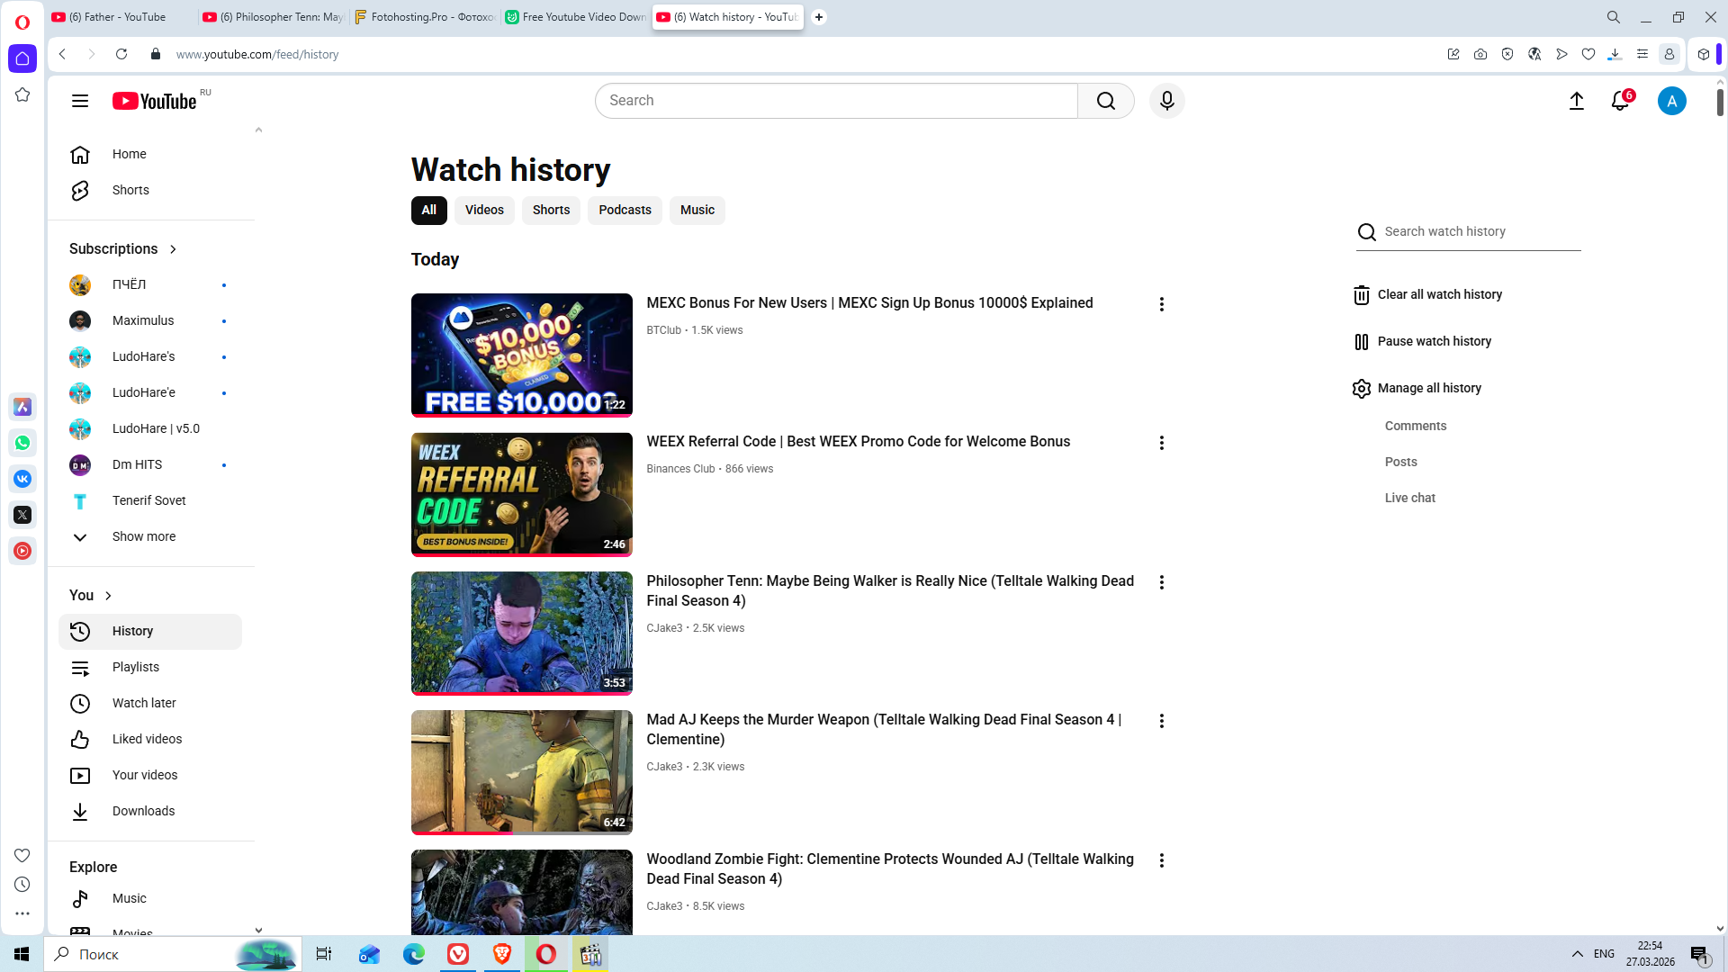This screenshot has height=972, width=1728.
Task: Select the Shorts filter chip
Action: pyautogui.click(x=551, y=210)
